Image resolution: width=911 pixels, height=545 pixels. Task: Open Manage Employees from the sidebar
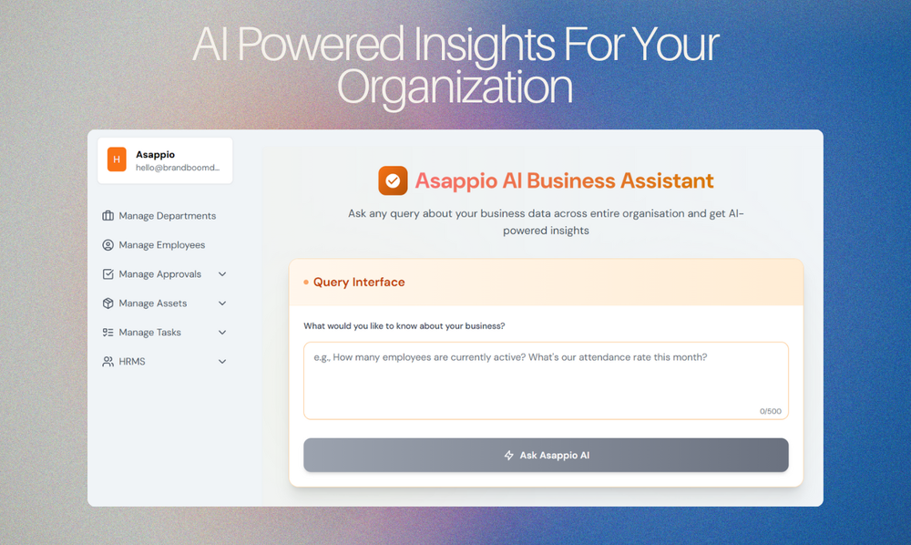pos(166,244)
